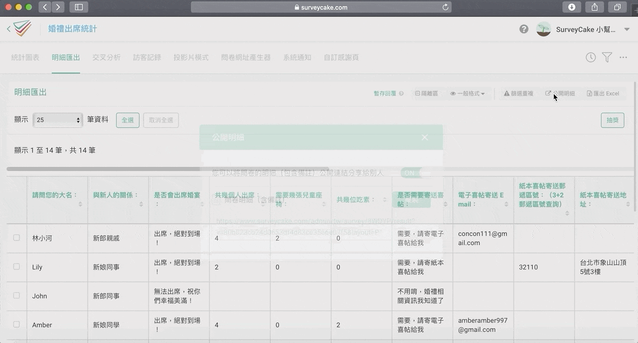Sort by the 紙本喜帖寄送地址 column arrows
This screenshot has width=638, height=343.
[x=628, y=204]
